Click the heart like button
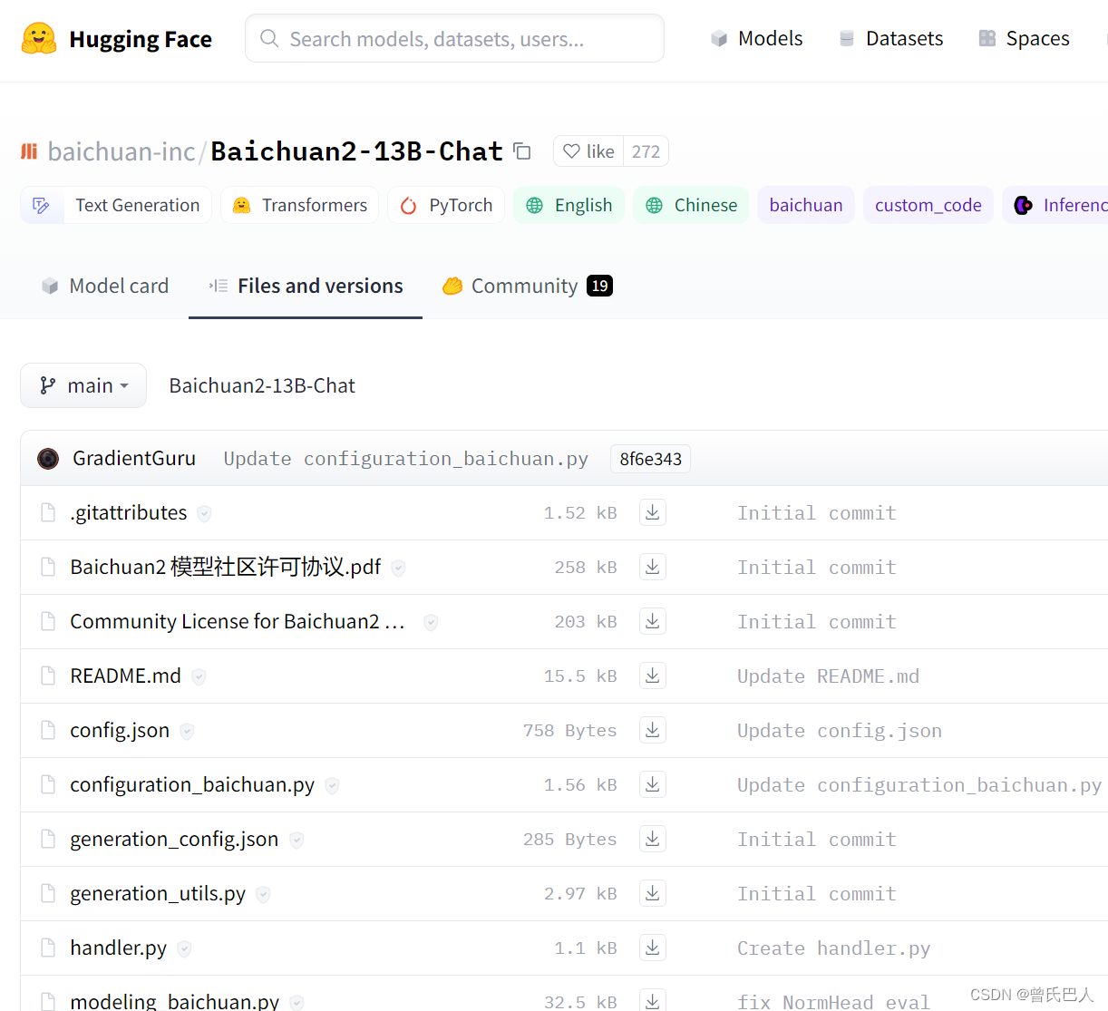 588,151
